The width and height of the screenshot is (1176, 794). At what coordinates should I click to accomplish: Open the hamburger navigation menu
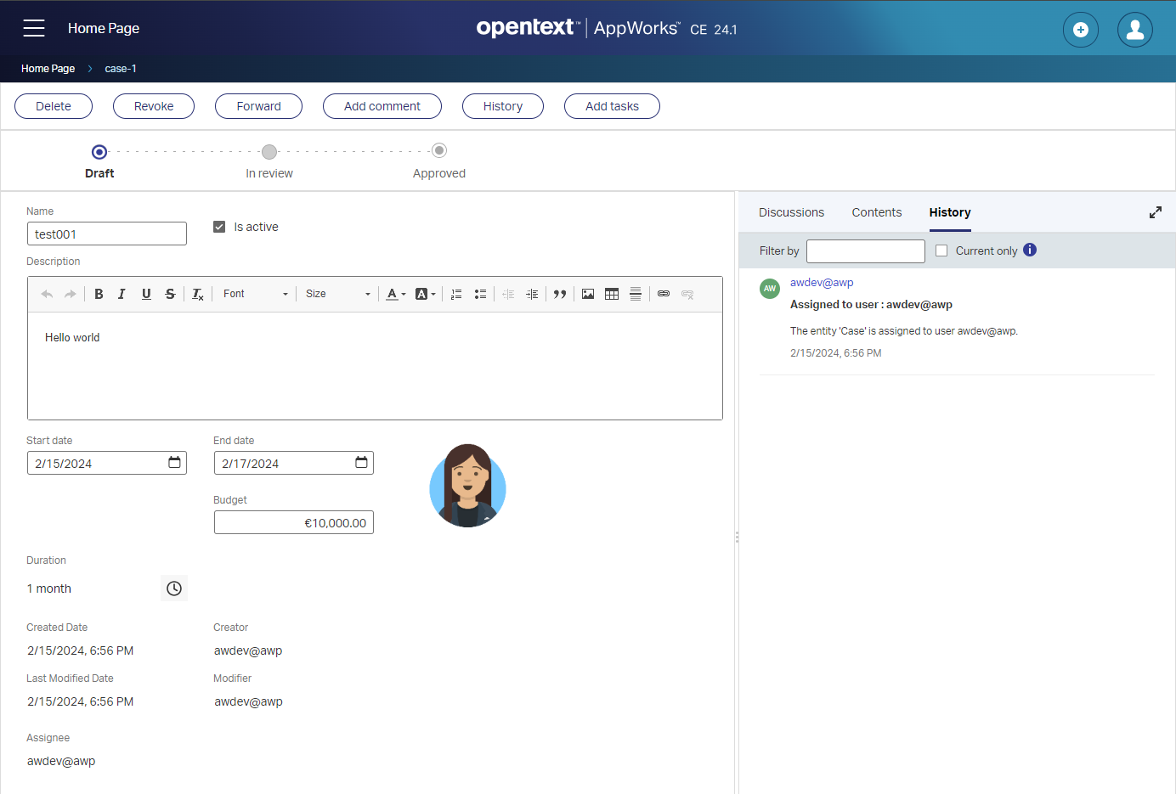point(34,28)
